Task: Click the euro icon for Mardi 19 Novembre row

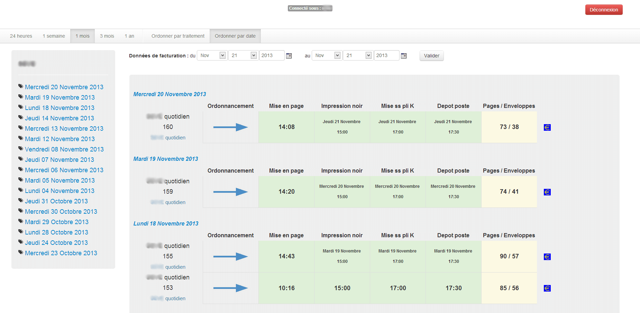Action: click(x=547, y=192)
